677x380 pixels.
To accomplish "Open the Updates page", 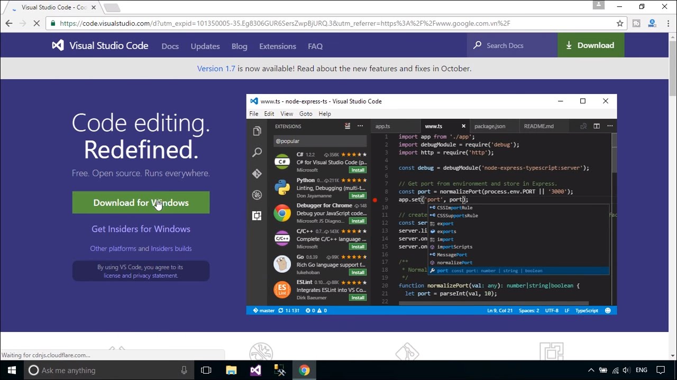I will pos(205,46).
